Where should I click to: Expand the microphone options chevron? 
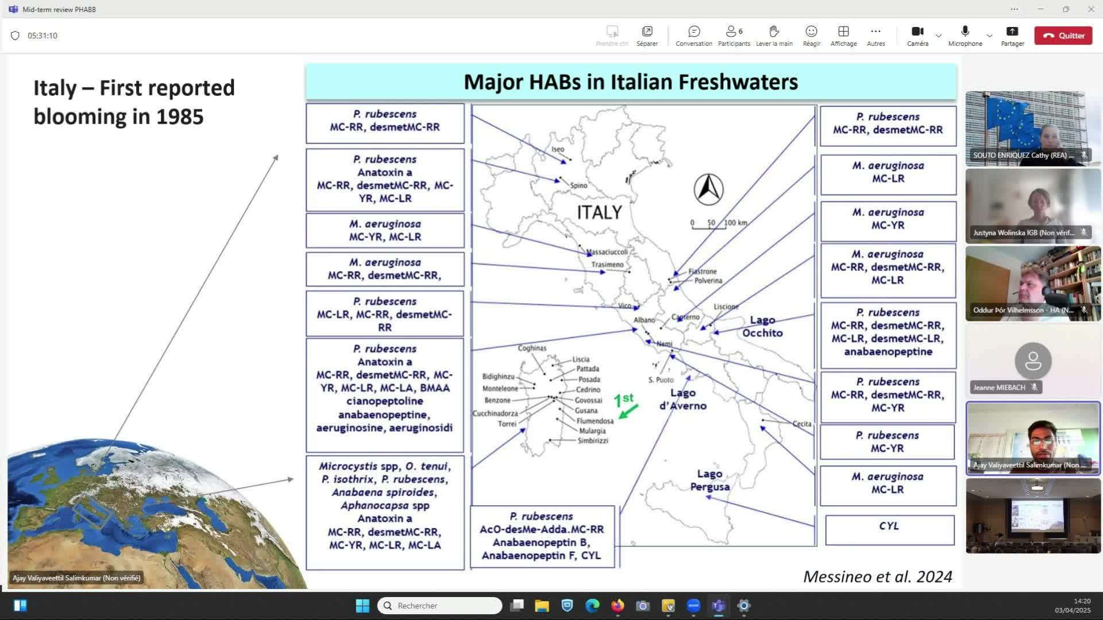click(989, 36)
